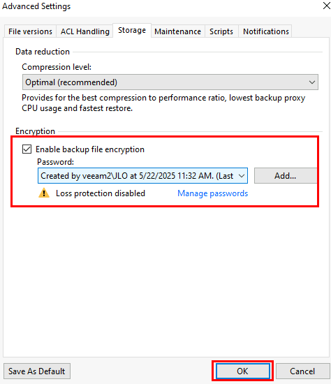Expand the Password selection dropdown
This screenshot has width=331, height=384.
click(142, 175)
